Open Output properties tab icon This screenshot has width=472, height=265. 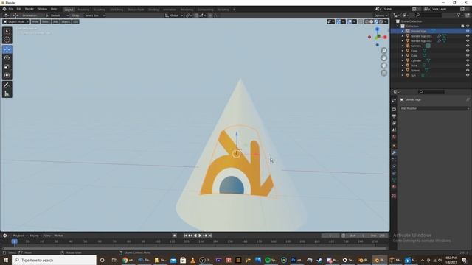394,116
